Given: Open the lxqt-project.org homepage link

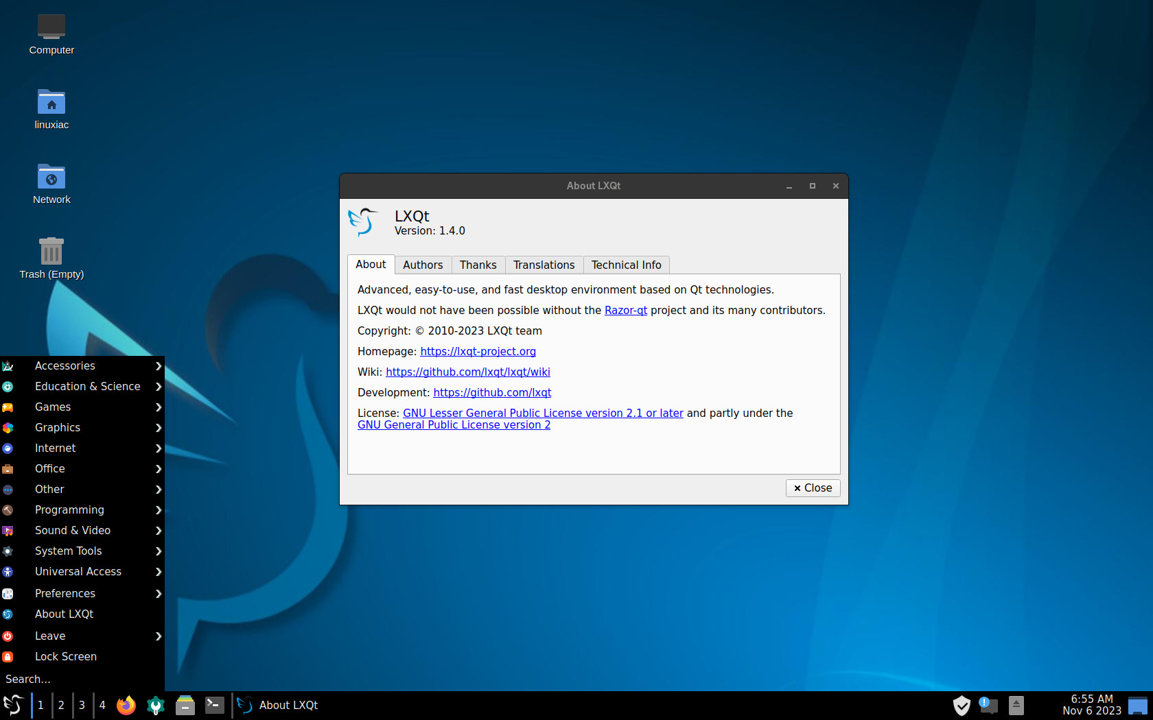Looking at the screenshot, I should pyautogui.click(x=478, y=352).
